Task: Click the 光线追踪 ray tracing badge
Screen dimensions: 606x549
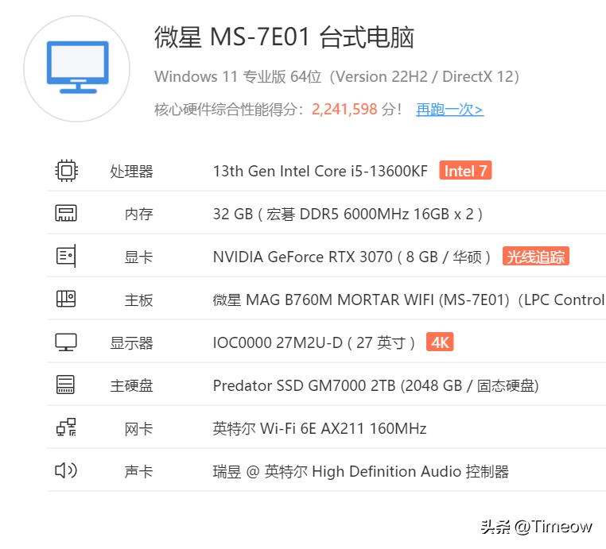Action: (536, 257)
